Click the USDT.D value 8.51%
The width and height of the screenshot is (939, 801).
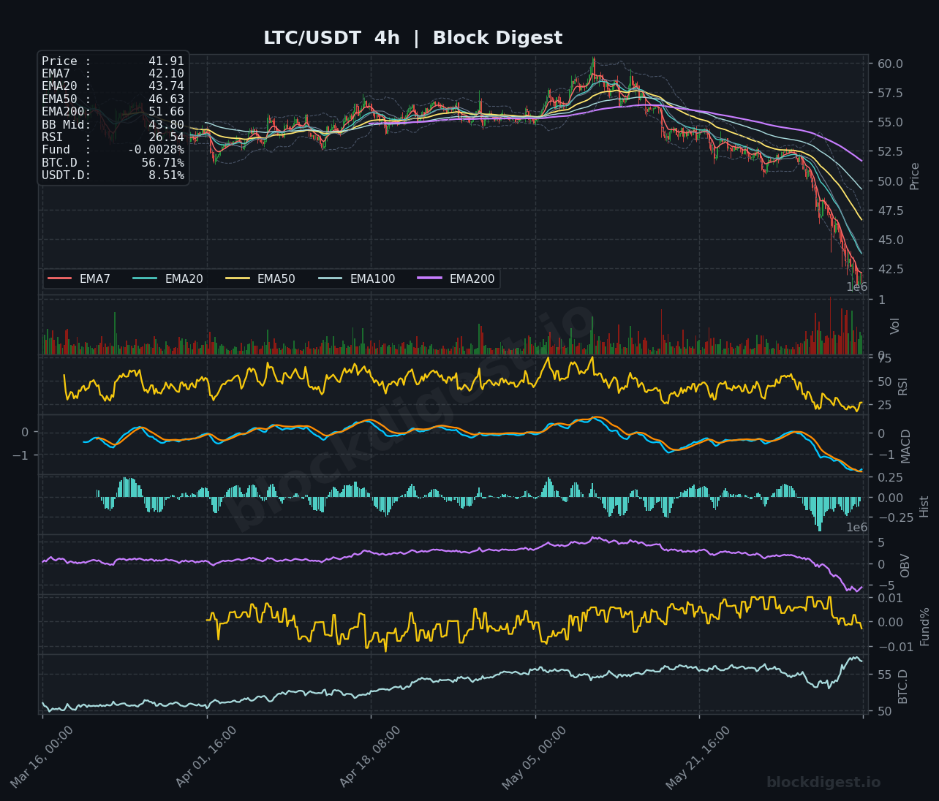(x=166, y=175)
